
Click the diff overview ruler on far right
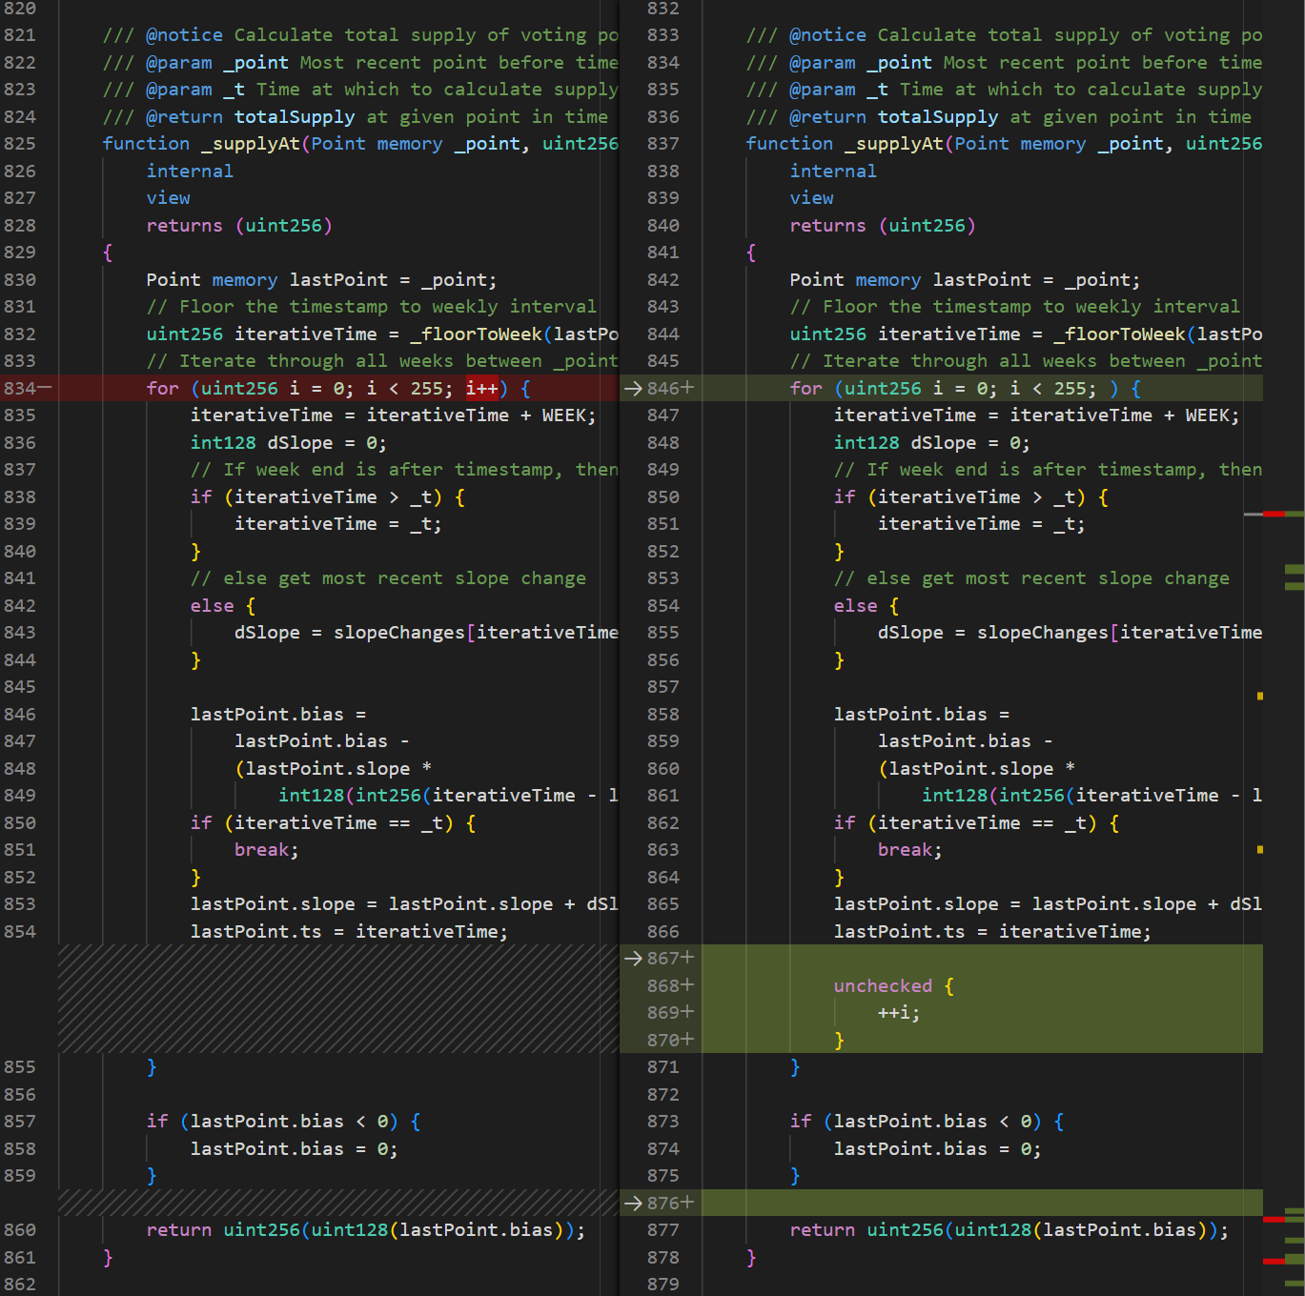[x=1284, y=648]
